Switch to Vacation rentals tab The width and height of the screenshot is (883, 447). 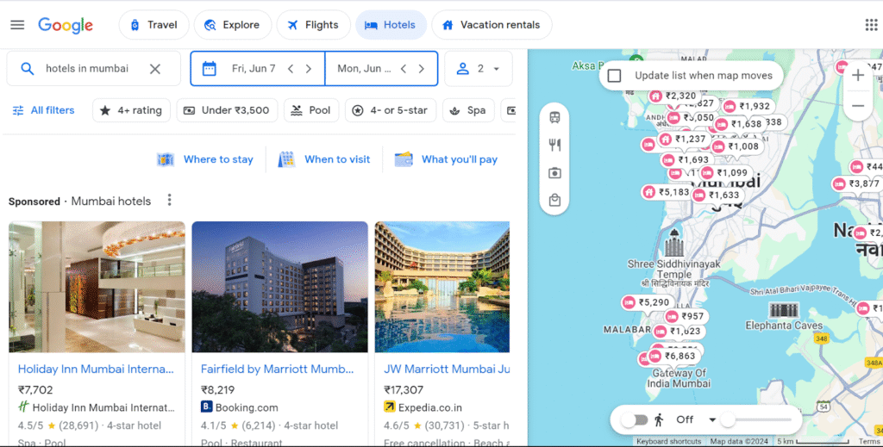[492, 25]
